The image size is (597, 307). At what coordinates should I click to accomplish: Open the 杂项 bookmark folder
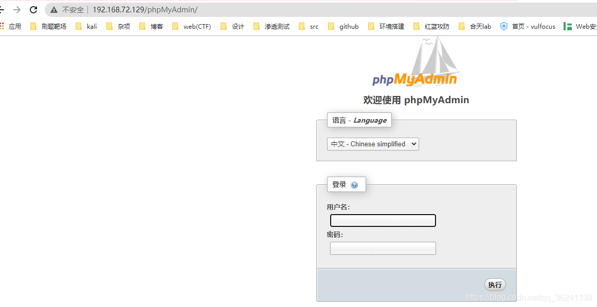[x=118, y=26]
